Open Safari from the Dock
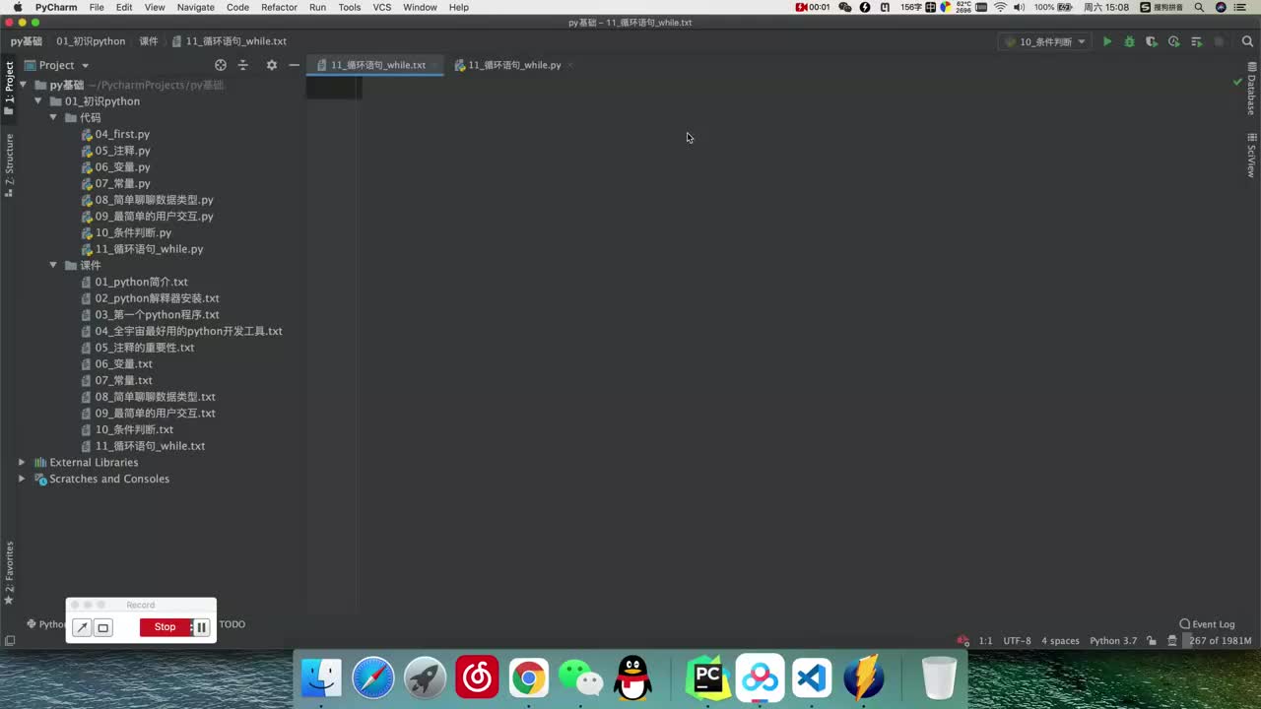 point(373,677)
